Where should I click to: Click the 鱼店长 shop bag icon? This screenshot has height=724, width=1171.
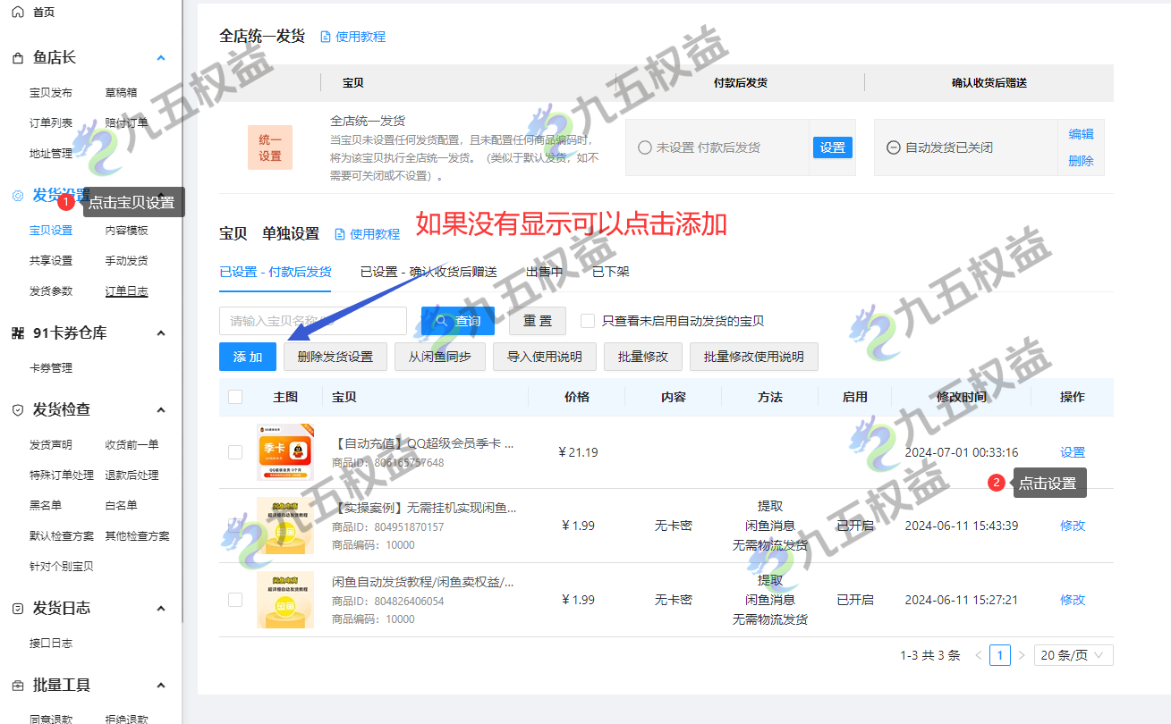[x=18, y=58]
